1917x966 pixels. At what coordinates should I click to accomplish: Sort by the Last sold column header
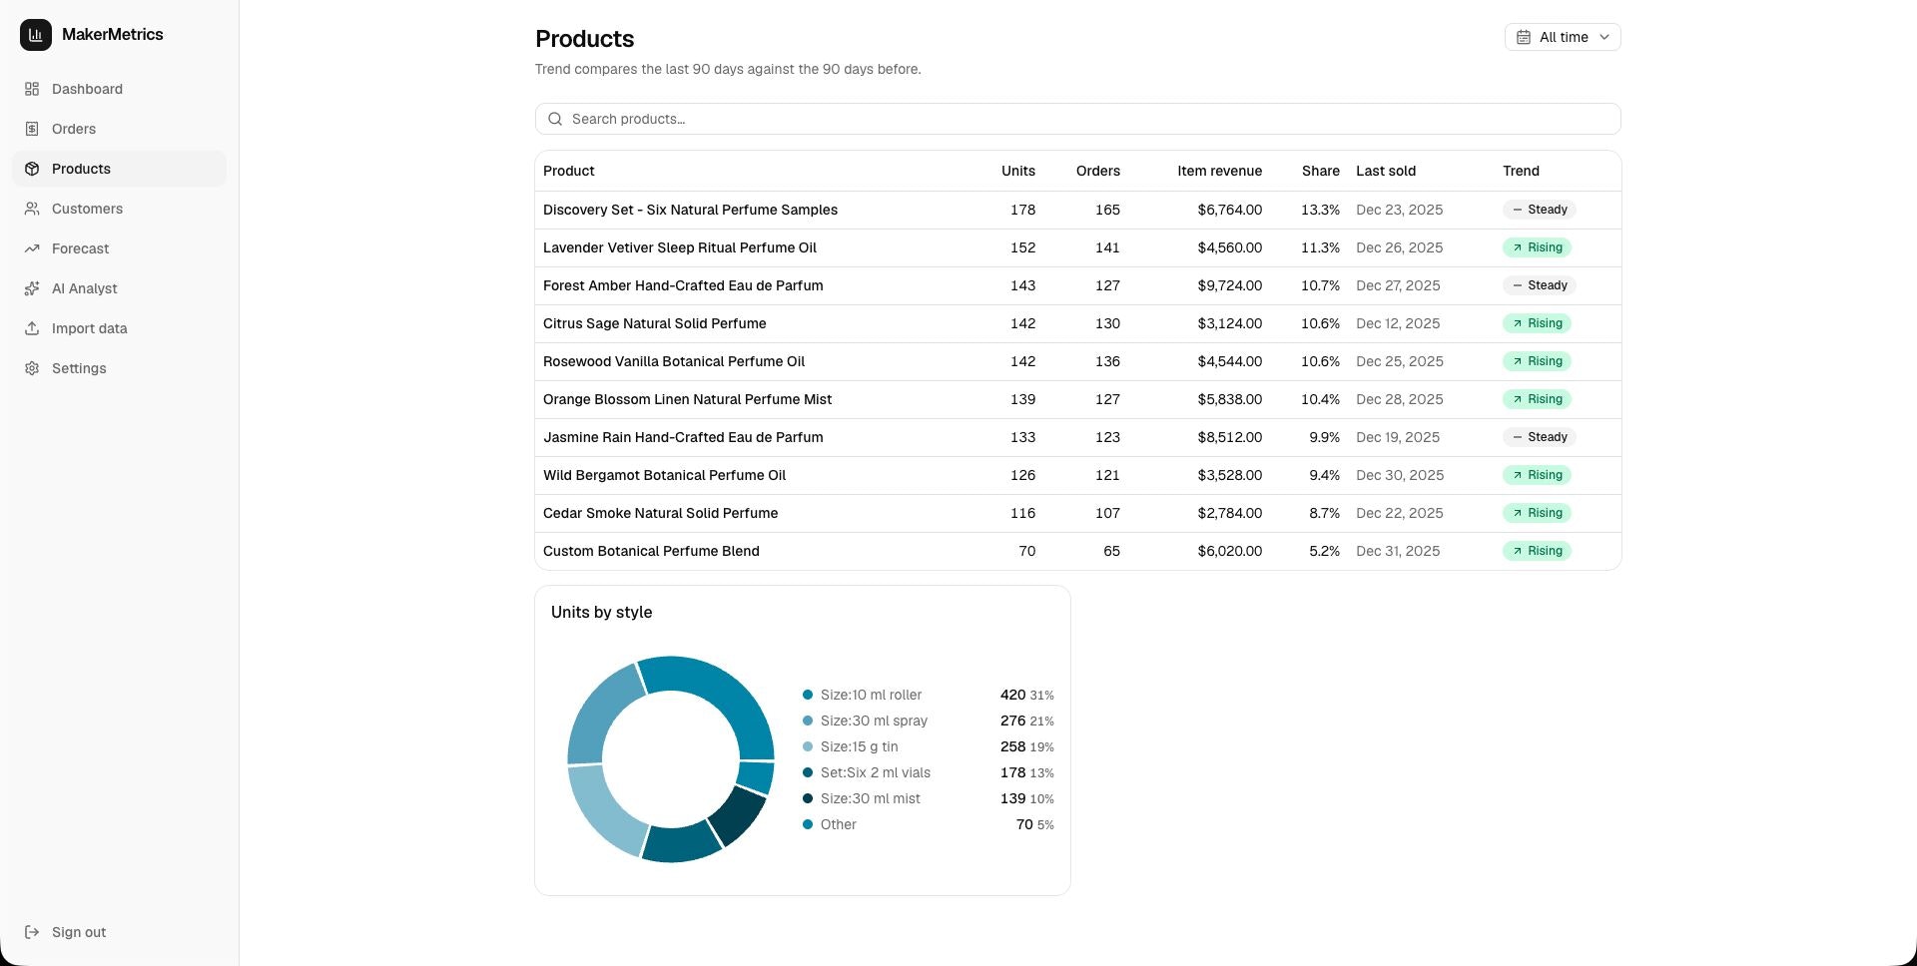1386,171
